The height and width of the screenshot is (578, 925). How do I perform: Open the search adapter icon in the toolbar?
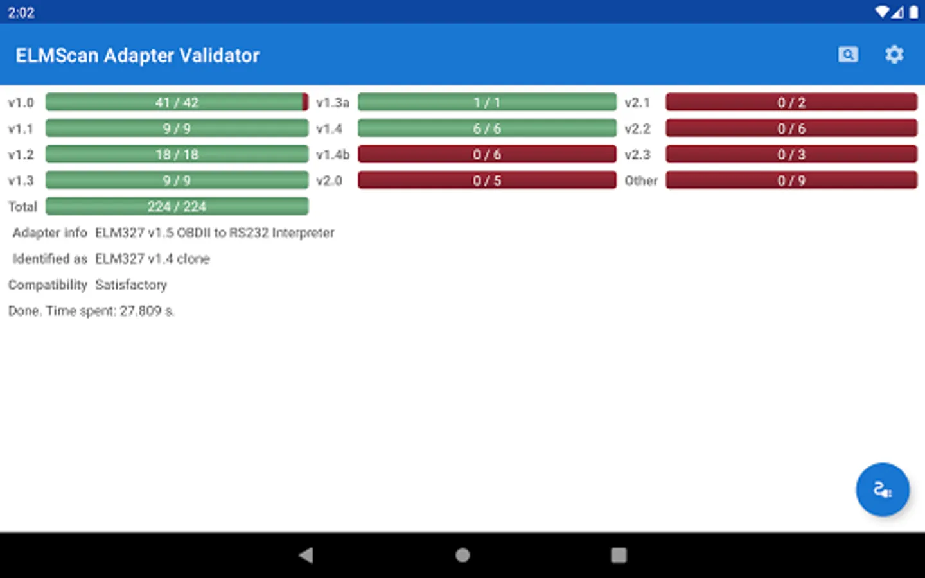point(848,55)
